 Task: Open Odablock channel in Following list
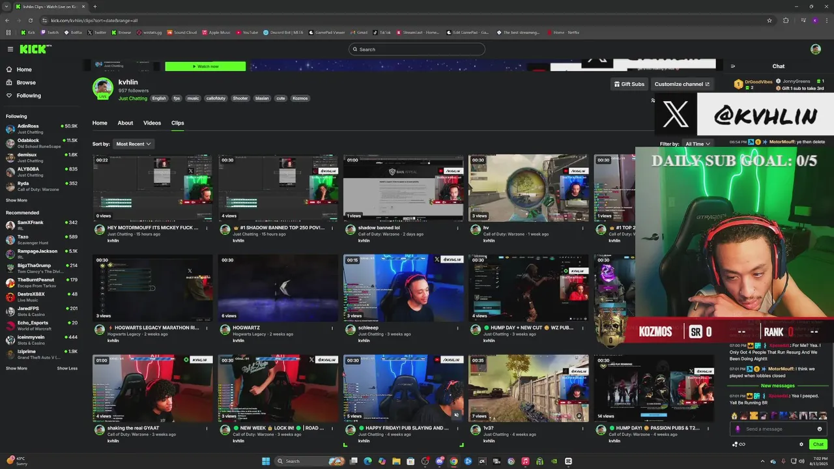(42, 143)
